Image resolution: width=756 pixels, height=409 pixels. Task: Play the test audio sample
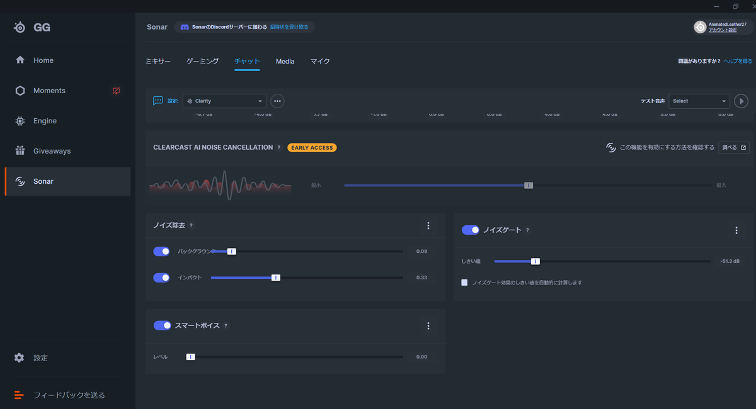(741, 101)
